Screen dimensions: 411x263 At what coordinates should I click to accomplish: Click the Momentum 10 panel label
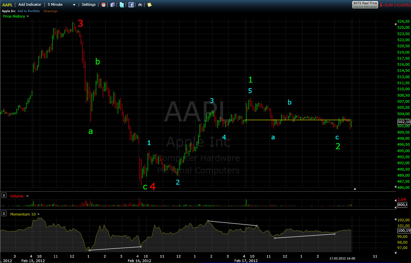point(23,214)
